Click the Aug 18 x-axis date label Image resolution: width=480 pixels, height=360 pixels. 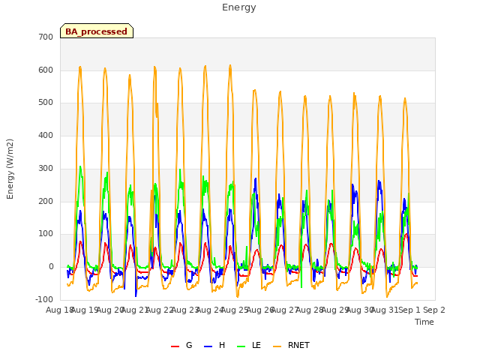[x=60, y=310]
